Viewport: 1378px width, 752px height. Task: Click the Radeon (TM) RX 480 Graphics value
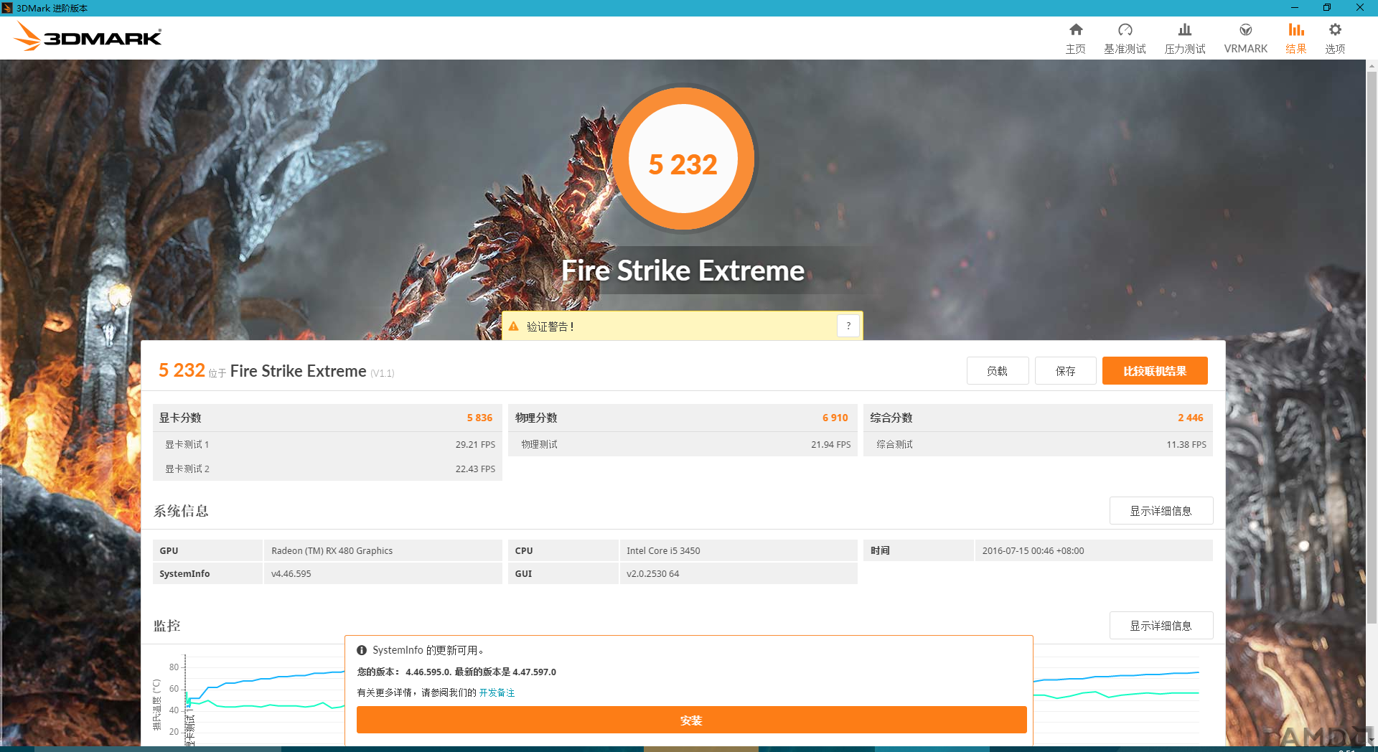pos(383,550)
